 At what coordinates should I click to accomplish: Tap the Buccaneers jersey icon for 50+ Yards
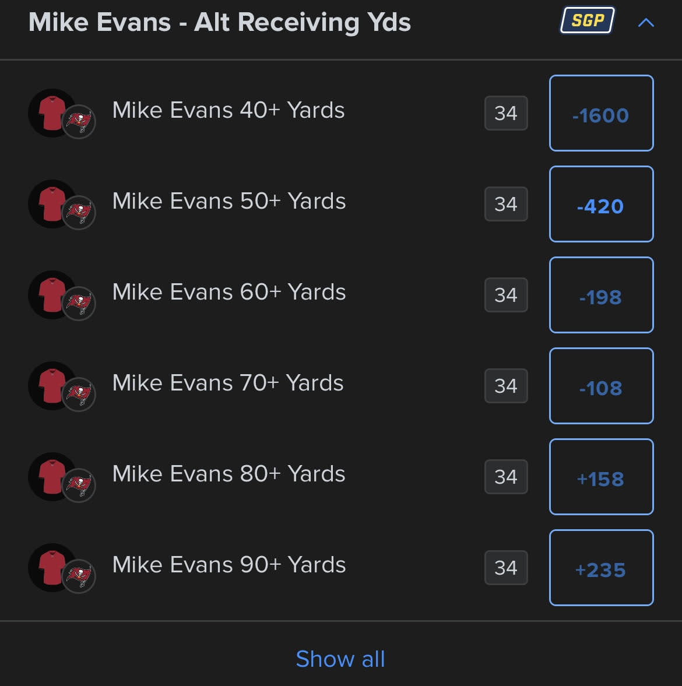click(x=52, y=204)
